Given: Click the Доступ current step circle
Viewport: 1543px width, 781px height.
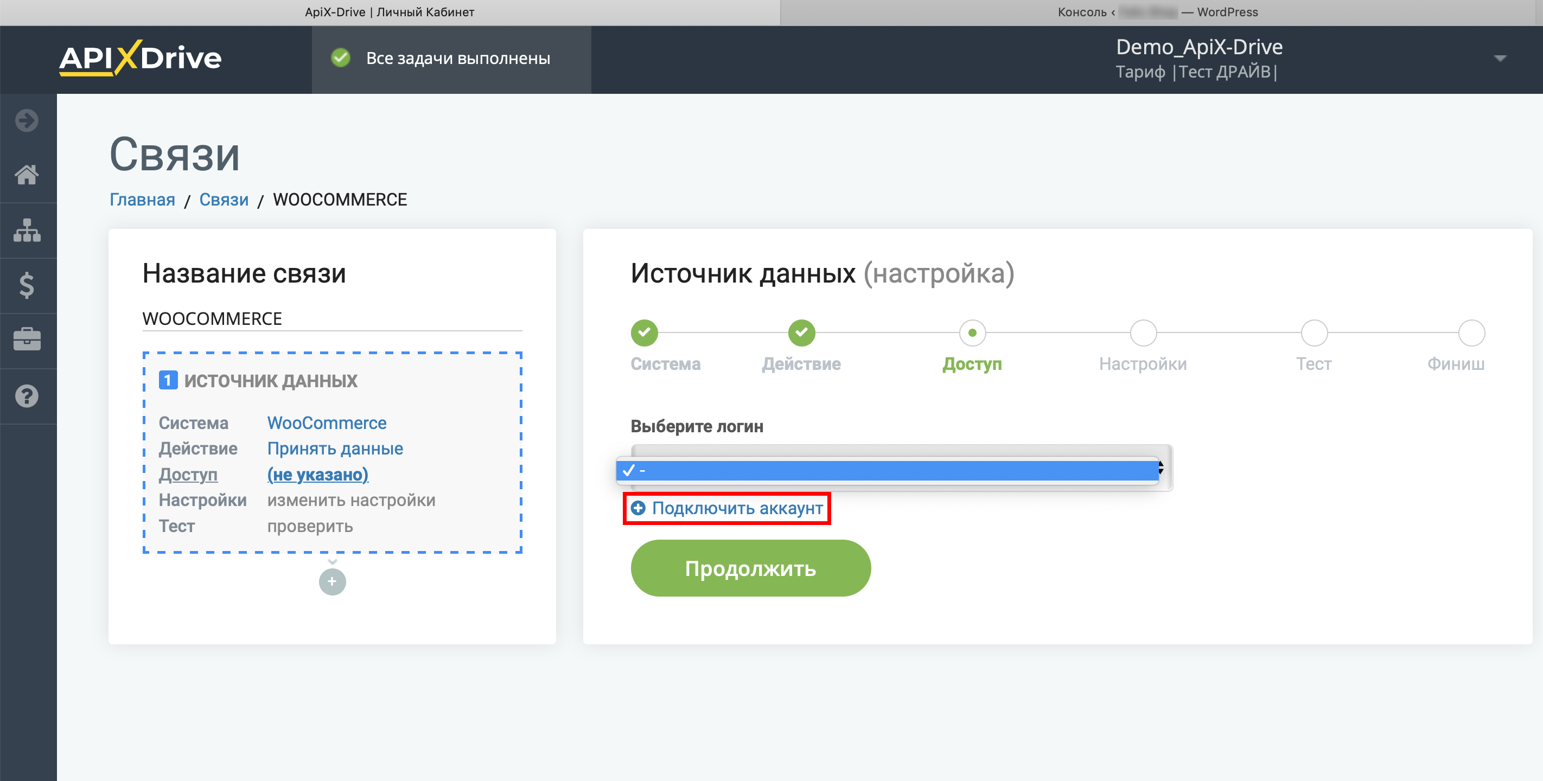Looking at the screenshot, I should click(x=972, y=332).
